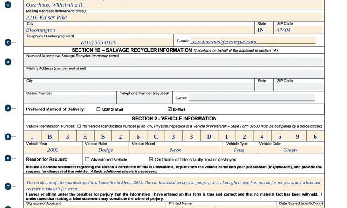Click the Preferred Method of Delivery label
Image resolution: width=347 pixels, height=208 pixels.
coord(56,109)
